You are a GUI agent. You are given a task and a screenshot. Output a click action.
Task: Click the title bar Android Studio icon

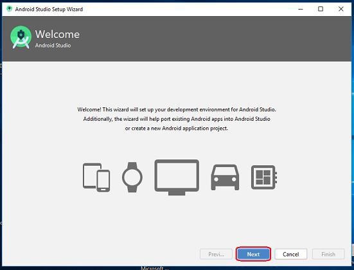9,9
